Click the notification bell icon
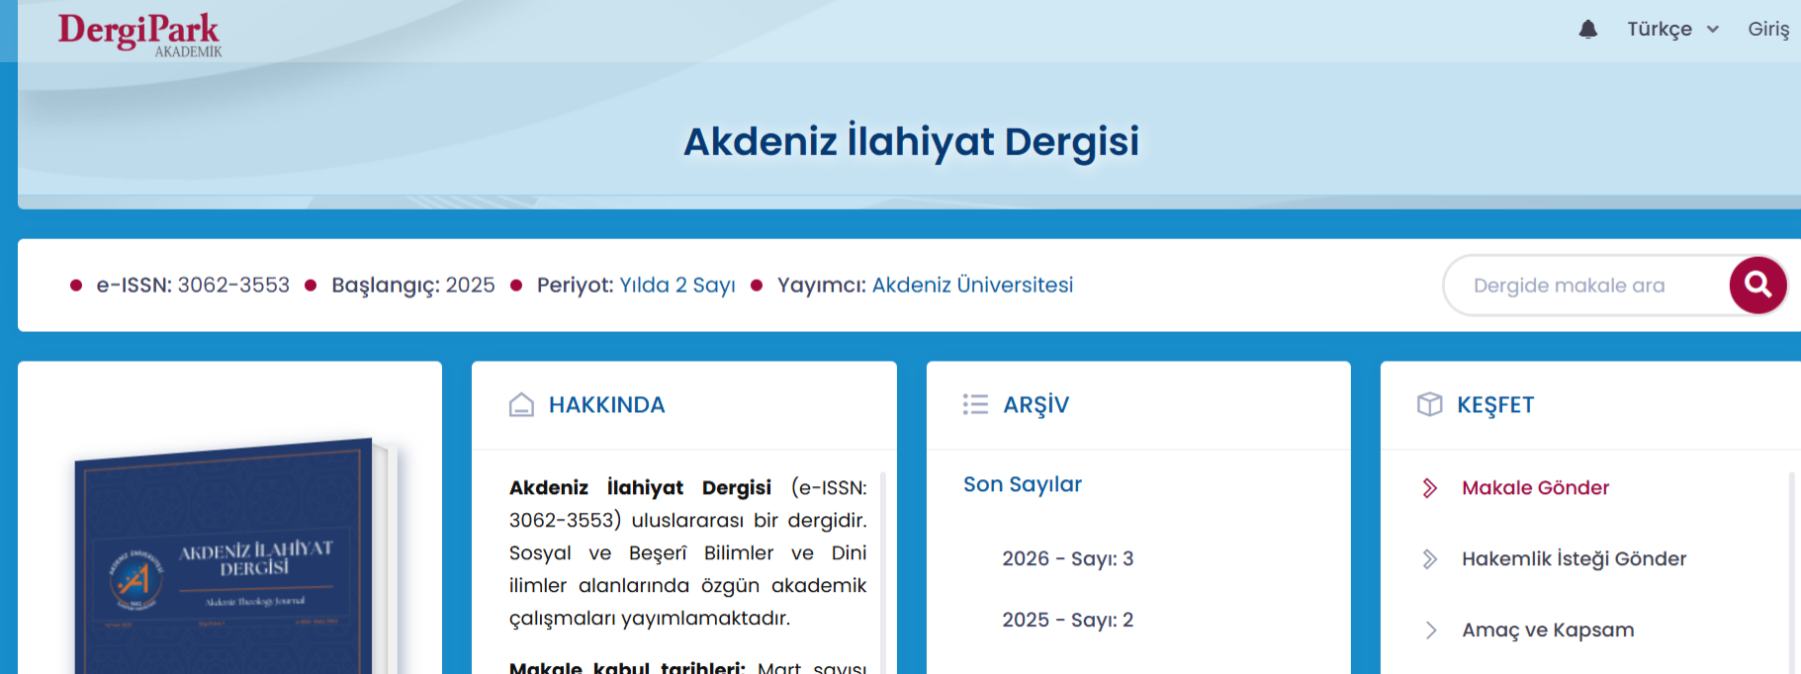Screen dimensions: 1801x674 (1588, 30)
